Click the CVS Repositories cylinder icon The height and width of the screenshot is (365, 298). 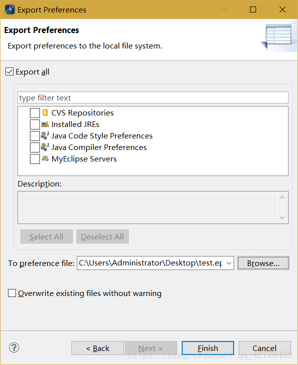[45, 112]
